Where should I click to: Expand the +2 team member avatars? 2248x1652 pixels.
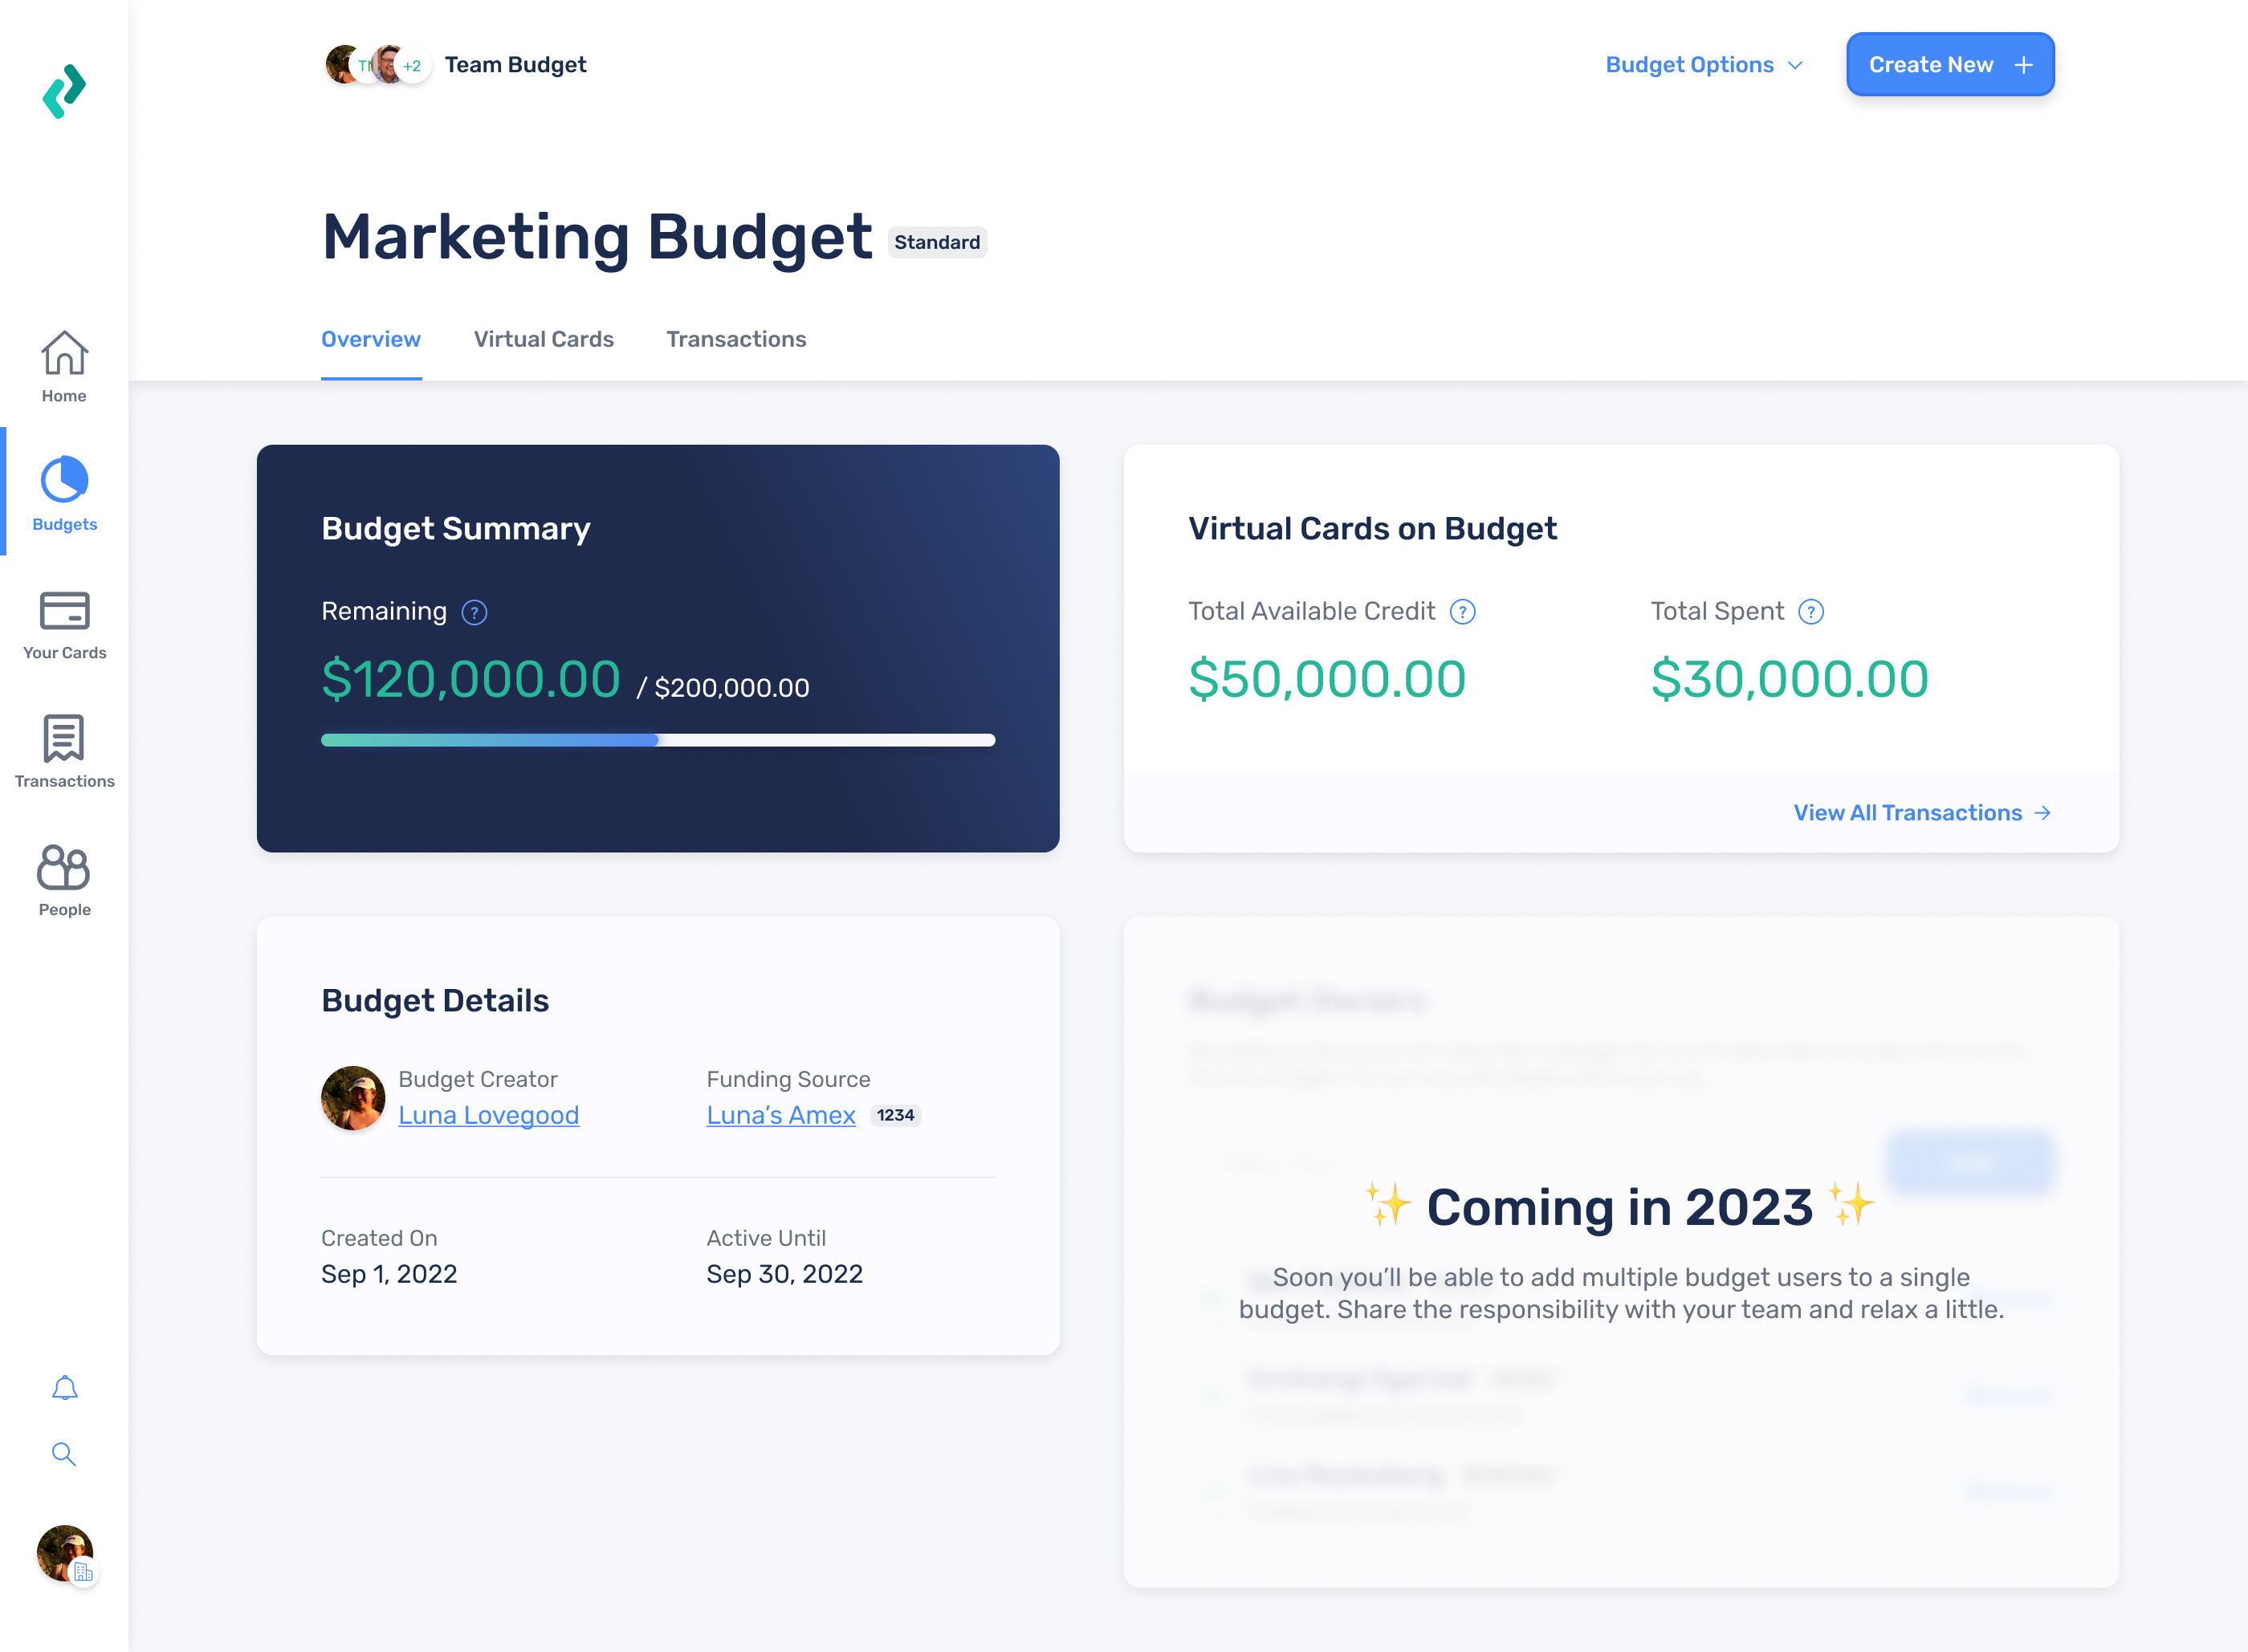[x=411, y=66]
